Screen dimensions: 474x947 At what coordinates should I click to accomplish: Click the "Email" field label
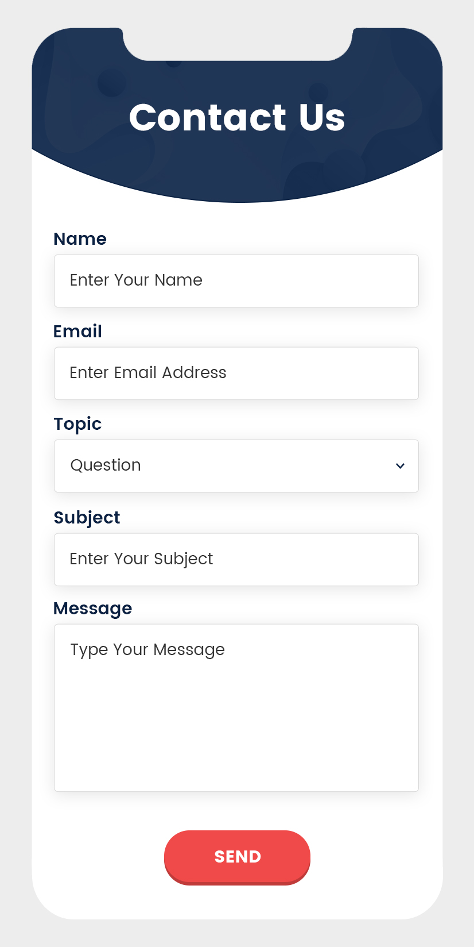(x=77, y=332)
